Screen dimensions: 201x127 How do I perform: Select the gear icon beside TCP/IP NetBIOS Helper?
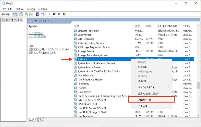tap(75, 79)
